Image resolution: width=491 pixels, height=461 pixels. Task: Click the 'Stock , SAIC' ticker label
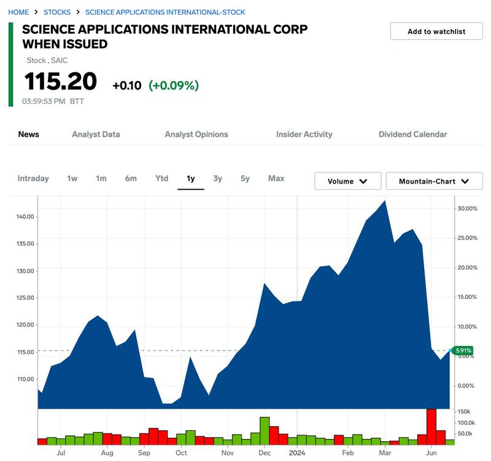tap(47, 60)
